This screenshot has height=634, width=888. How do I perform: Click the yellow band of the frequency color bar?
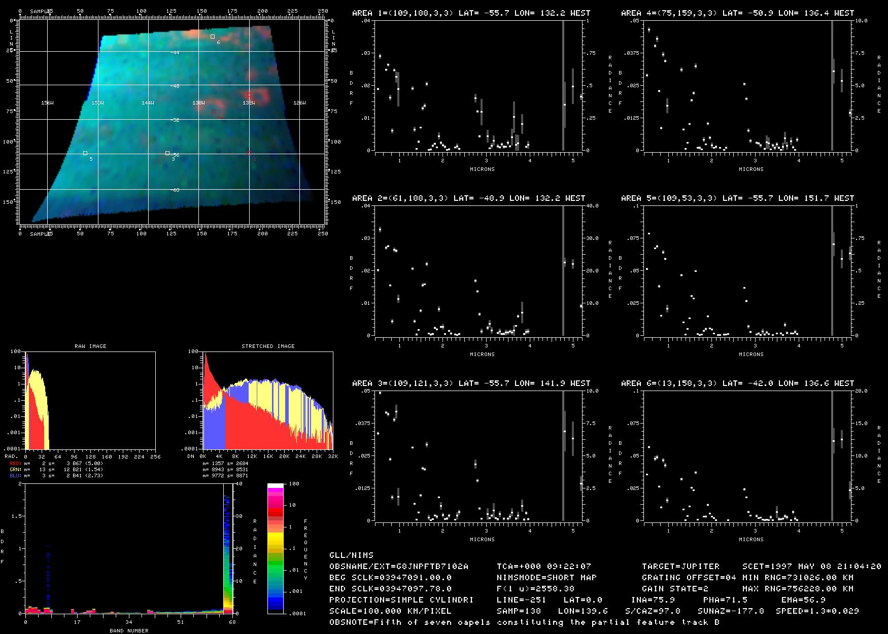tap(276, 538)
